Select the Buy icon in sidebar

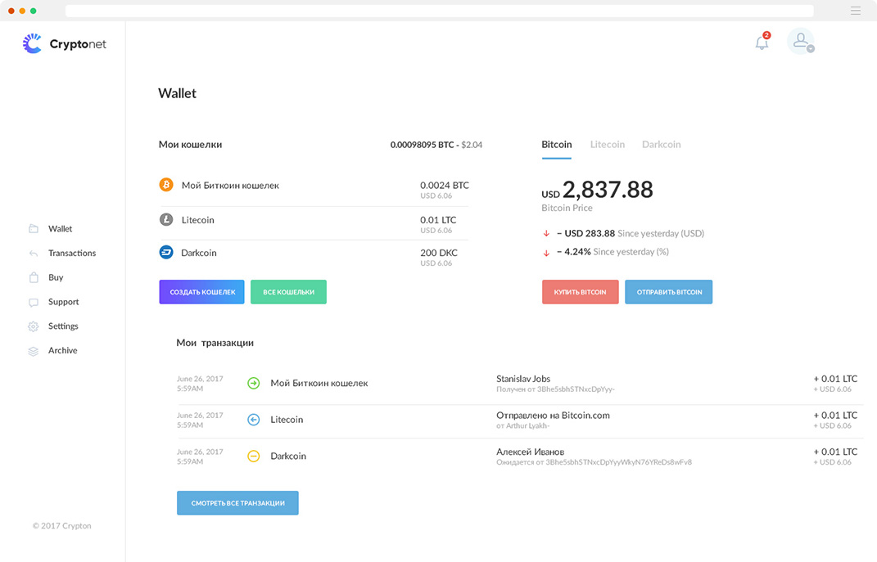(33, 277)
